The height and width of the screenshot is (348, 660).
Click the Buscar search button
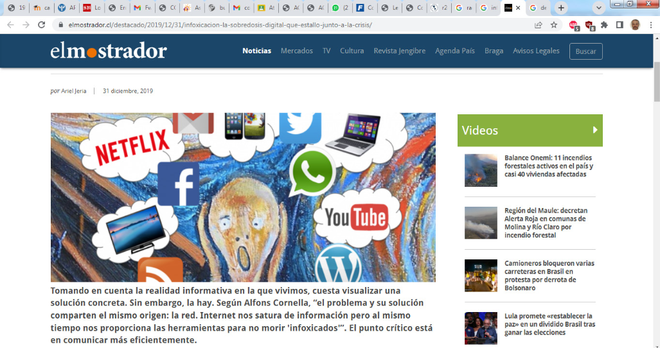pyautogui.click(x=586, y=51)
